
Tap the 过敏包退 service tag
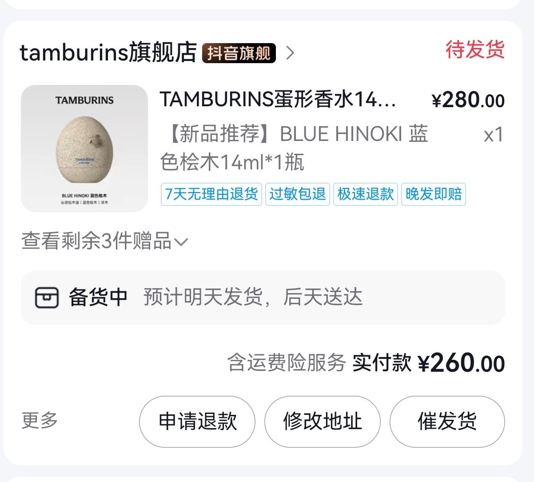tap(298, 194)
